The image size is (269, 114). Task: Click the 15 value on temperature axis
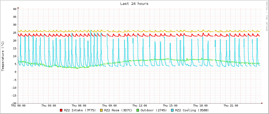[15, 48]
